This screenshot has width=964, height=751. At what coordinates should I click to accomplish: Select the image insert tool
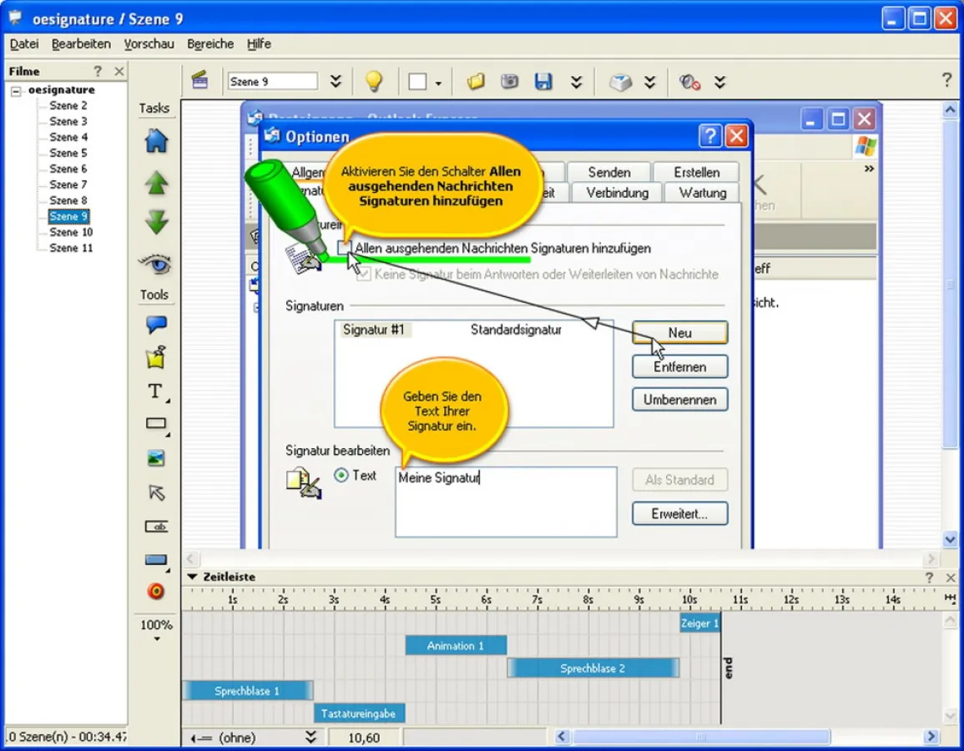[156, 458]
